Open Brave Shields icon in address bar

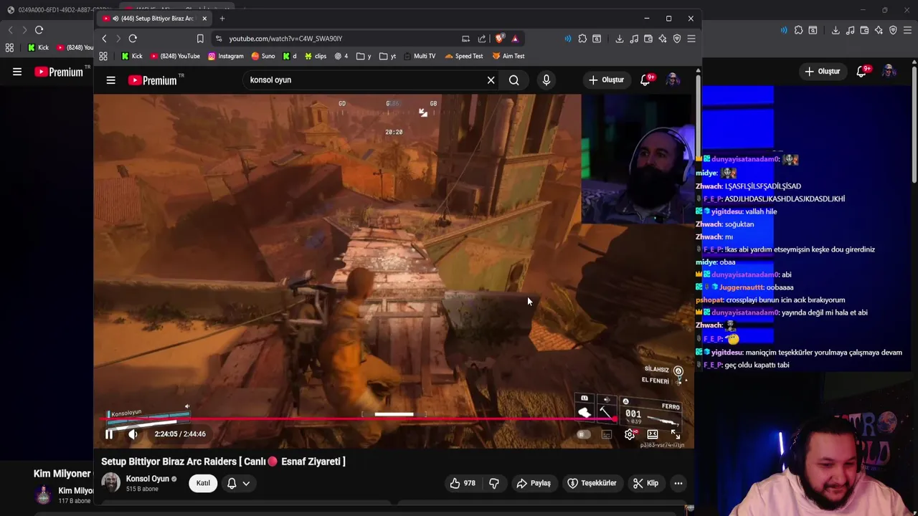[500, 39]
